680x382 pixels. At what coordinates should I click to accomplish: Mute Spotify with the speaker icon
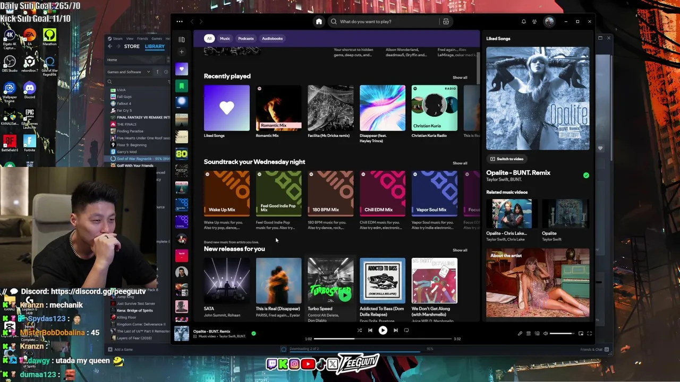click(545, 333)
